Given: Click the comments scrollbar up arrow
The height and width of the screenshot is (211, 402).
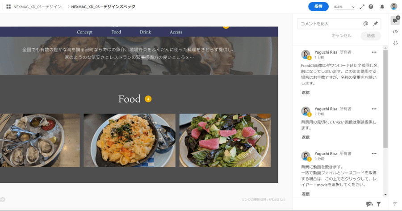Looking at the screenshot, I should click(385, 48).
